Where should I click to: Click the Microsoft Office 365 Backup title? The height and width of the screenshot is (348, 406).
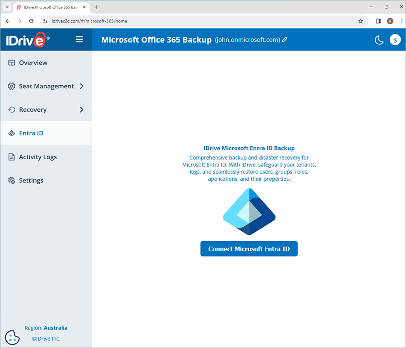157,40
